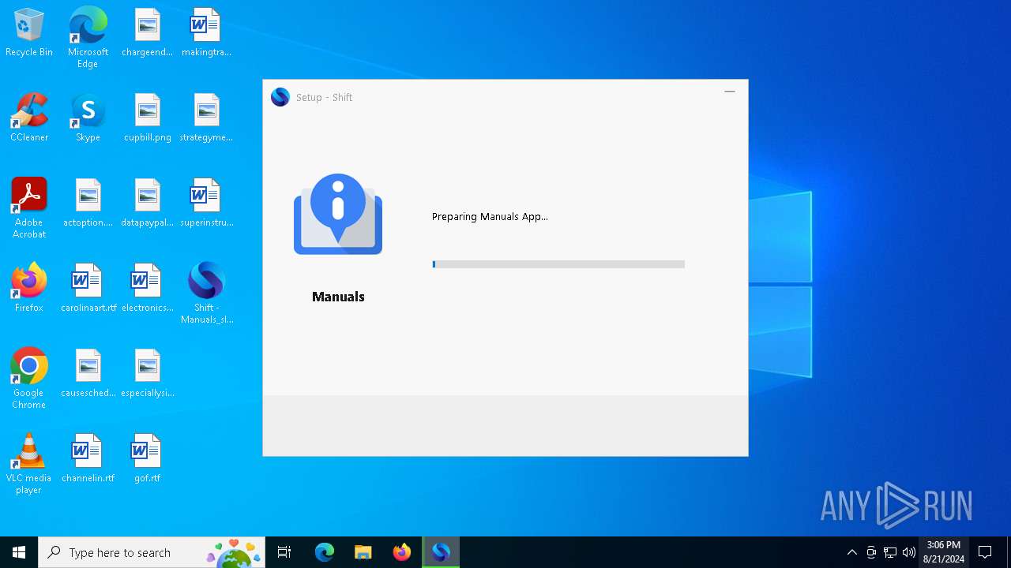Open VLC media player desktop shortcut

29,464
